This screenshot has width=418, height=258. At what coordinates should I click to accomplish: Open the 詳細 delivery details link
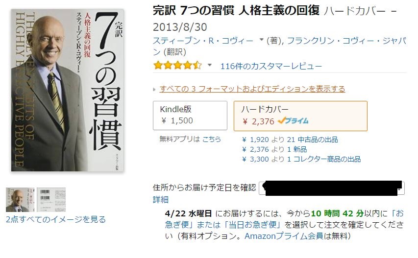[161, 200]
